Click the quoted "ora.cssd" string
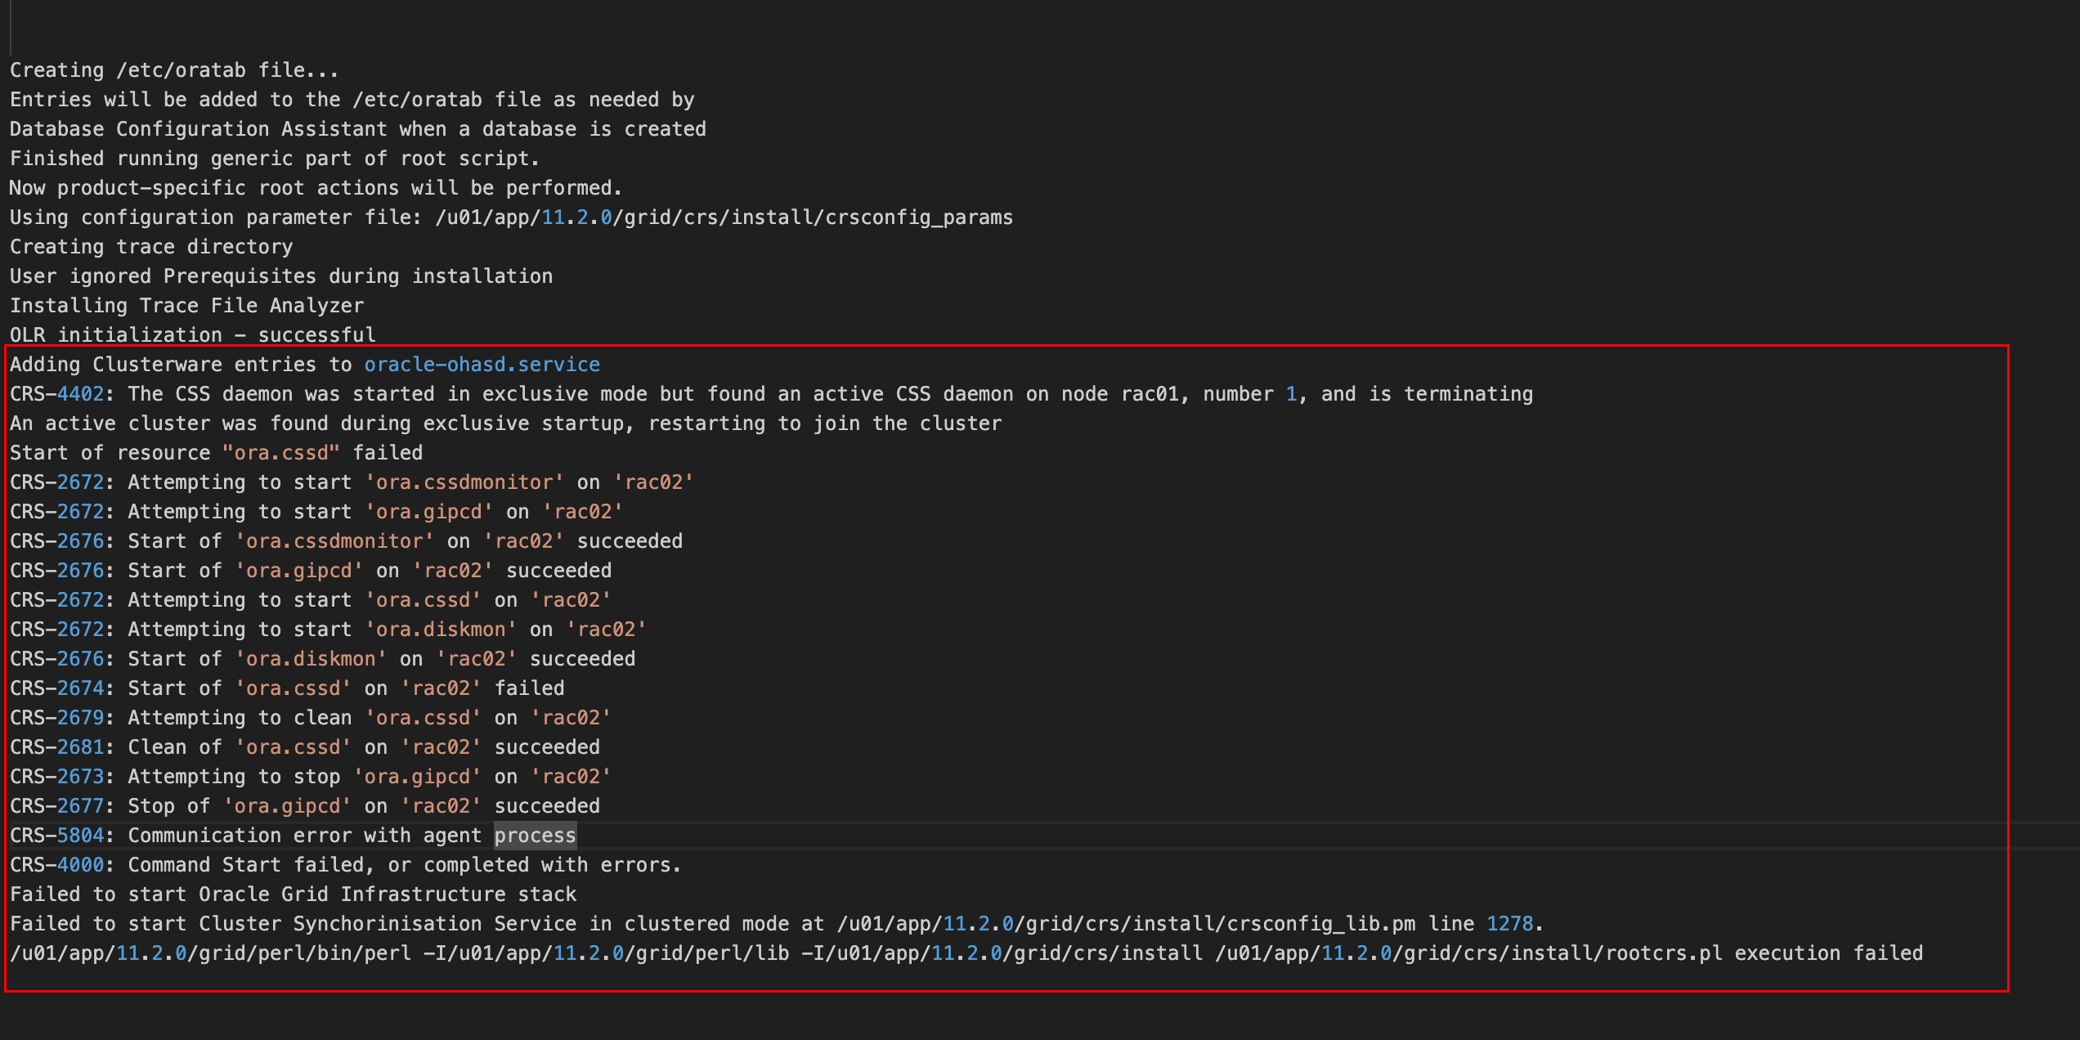The width and height of the screenshot is (2080, 1040). (x=280, y=453)
